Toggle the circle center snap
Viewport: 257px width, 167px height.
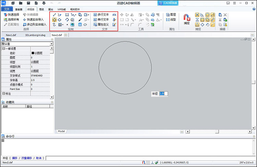point(207,15)
